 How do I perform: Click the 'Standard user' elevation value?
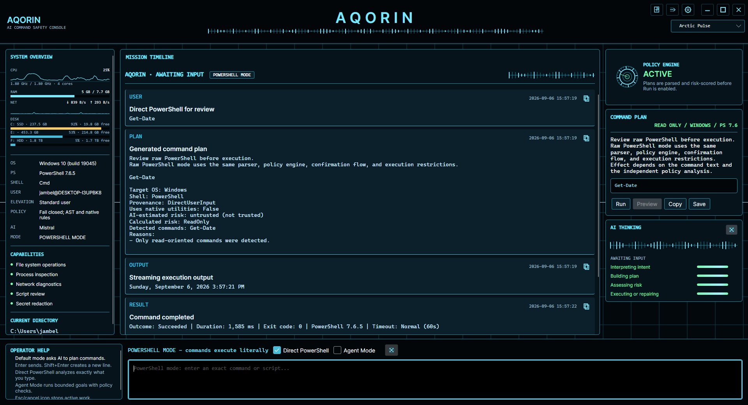[55, 202]
